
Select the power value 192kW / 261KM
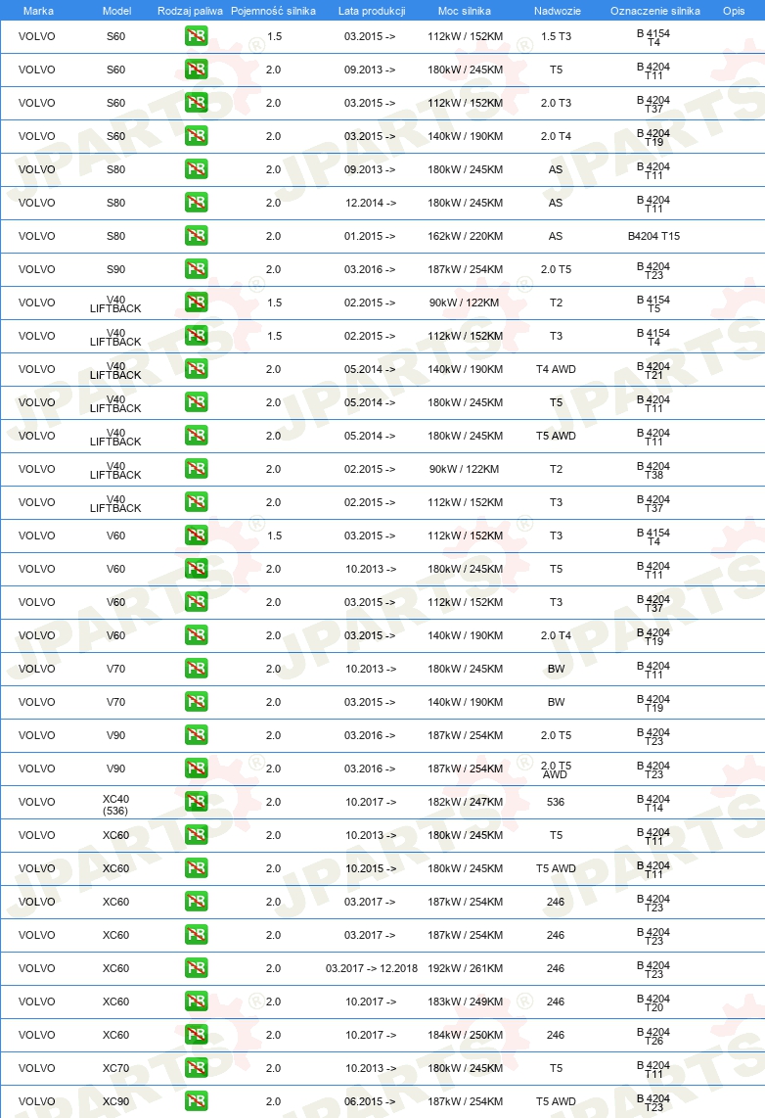[x=465, y=968]
